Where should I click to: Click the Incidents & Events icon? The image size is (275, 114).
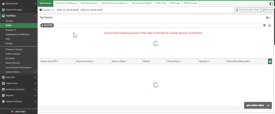[x=3, y=89]
